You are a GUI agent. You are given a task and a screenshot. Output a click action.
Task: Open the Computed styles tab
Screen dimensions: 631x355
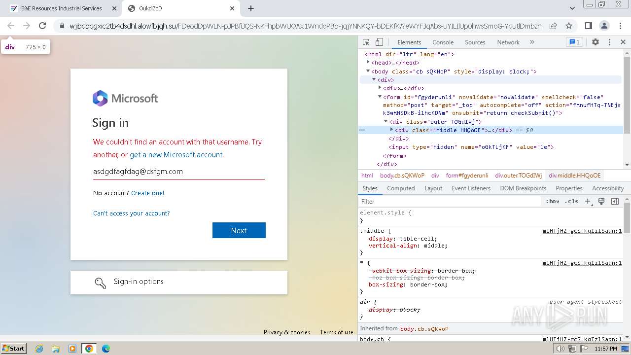[x=401, y=188]
